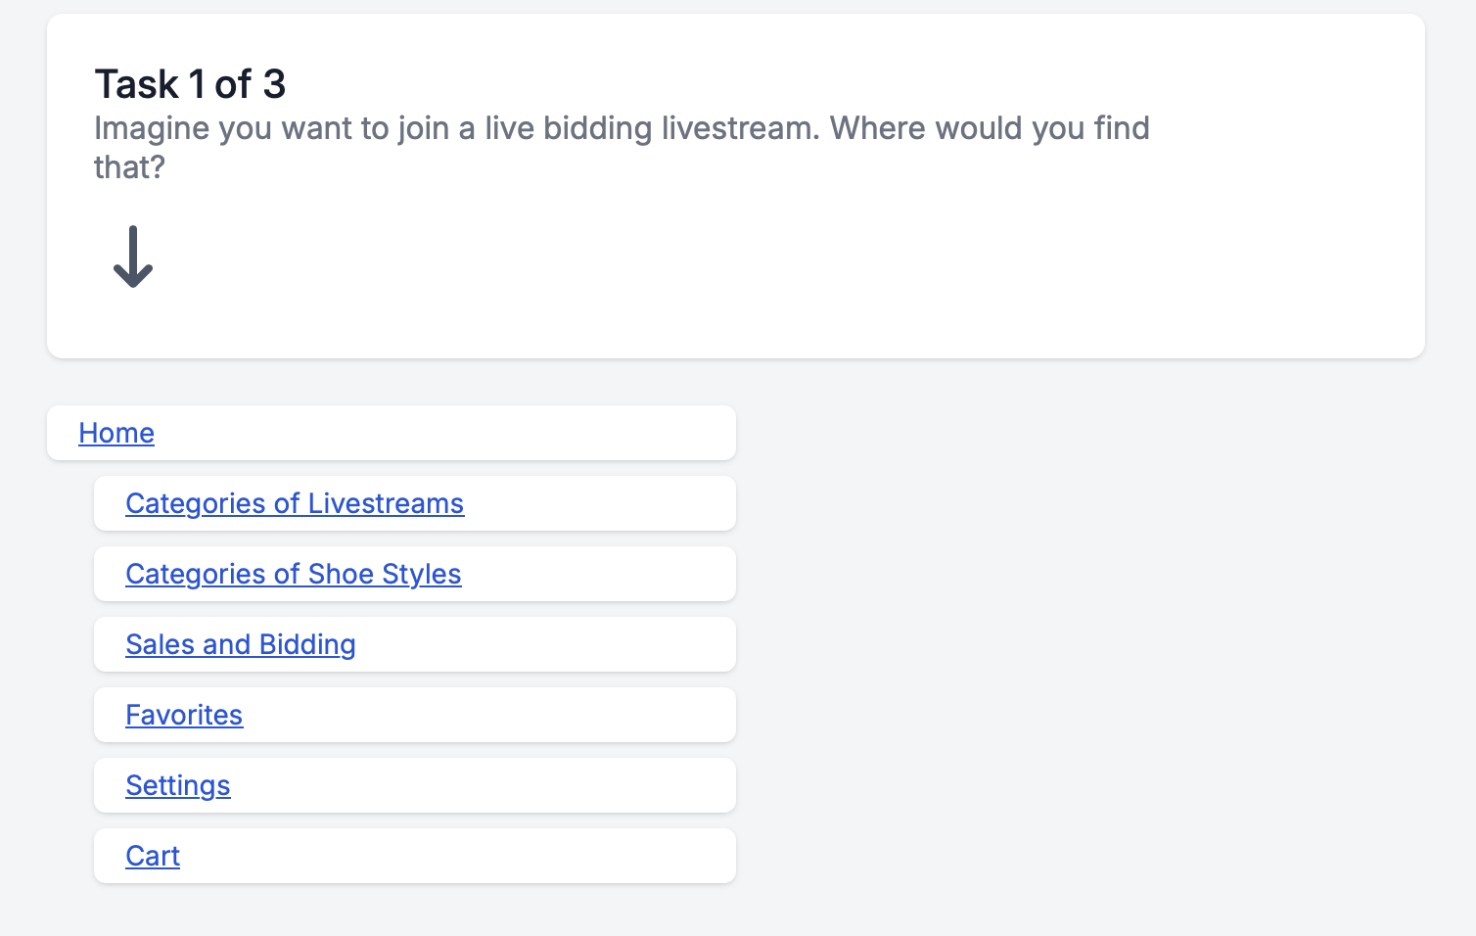Image resolution: width=1476 pixels, height=936 pixels.
Task: Select the Cart link
Action: [x=153, y=856]
